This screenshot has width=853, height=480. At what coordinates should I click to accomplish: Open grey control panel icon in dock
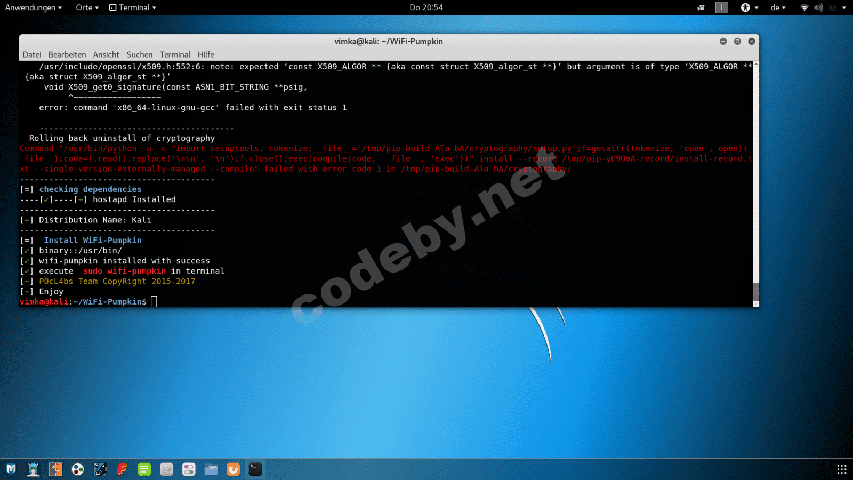tap(167, 469)
